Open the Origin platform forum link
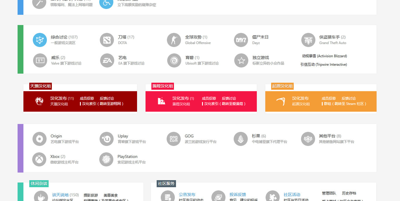400x201 pixels. coord(56,136)
